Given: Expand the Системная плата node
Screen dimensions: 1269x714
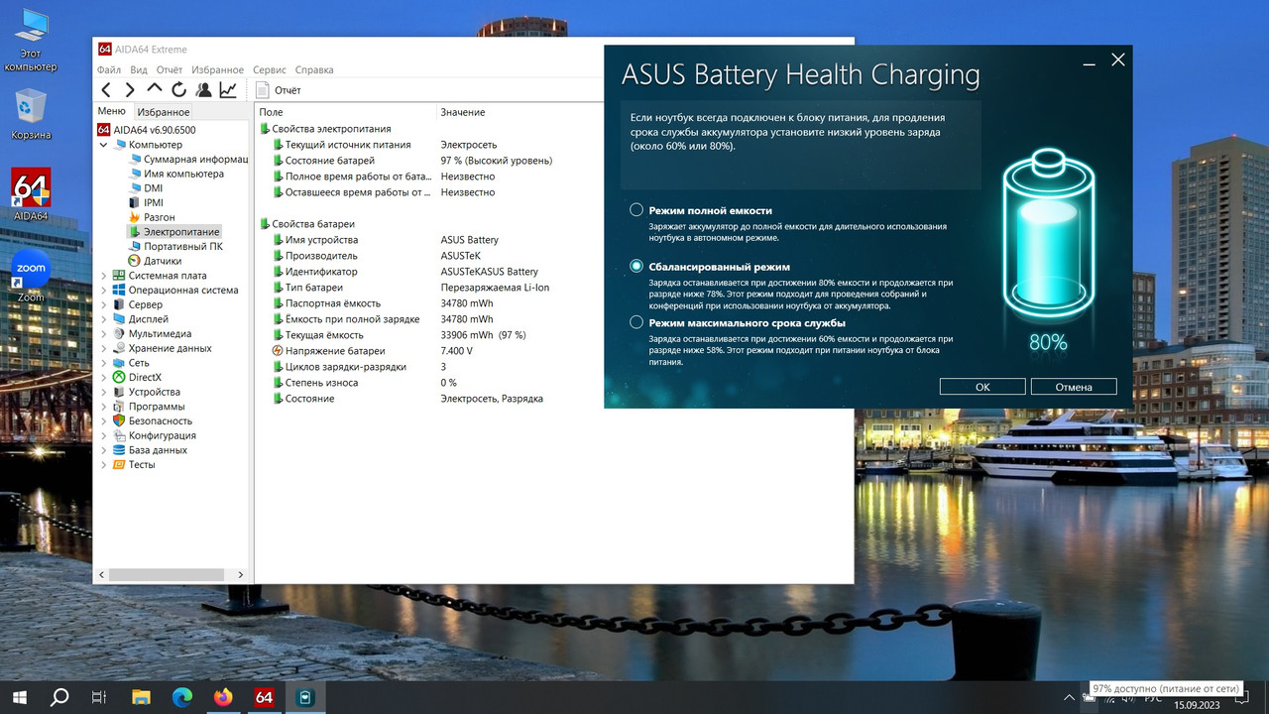Looking at the screenshot, I should [104, 276].
